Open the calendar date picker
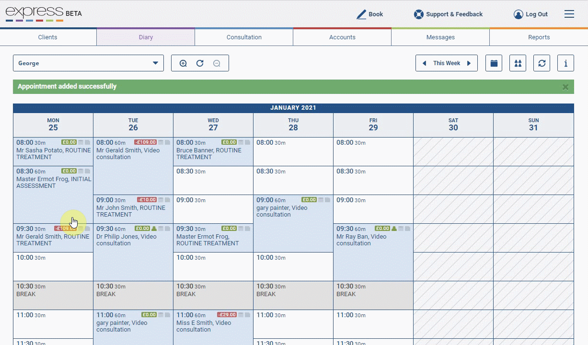 coord(494,63)
